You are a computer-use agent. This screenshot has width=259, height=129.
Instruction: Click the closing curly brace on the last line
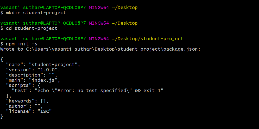(x=2, y=117)
